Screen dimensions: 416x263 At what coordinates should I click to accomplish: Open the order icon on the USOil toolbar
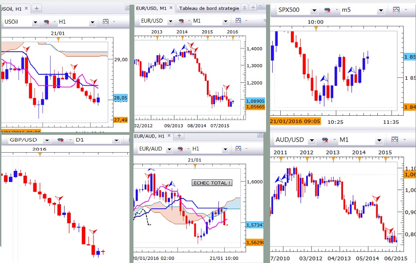47,21
